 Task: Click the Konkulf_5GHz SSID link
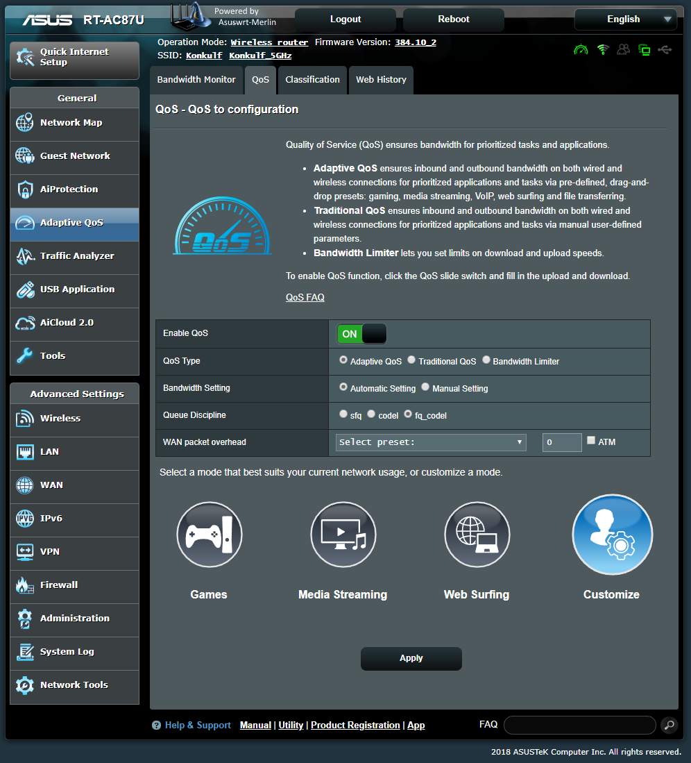(260, 56)
